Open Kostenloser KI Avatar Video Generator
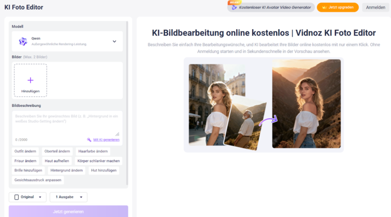Screen dimensions: 391x217 pos(271,7)
